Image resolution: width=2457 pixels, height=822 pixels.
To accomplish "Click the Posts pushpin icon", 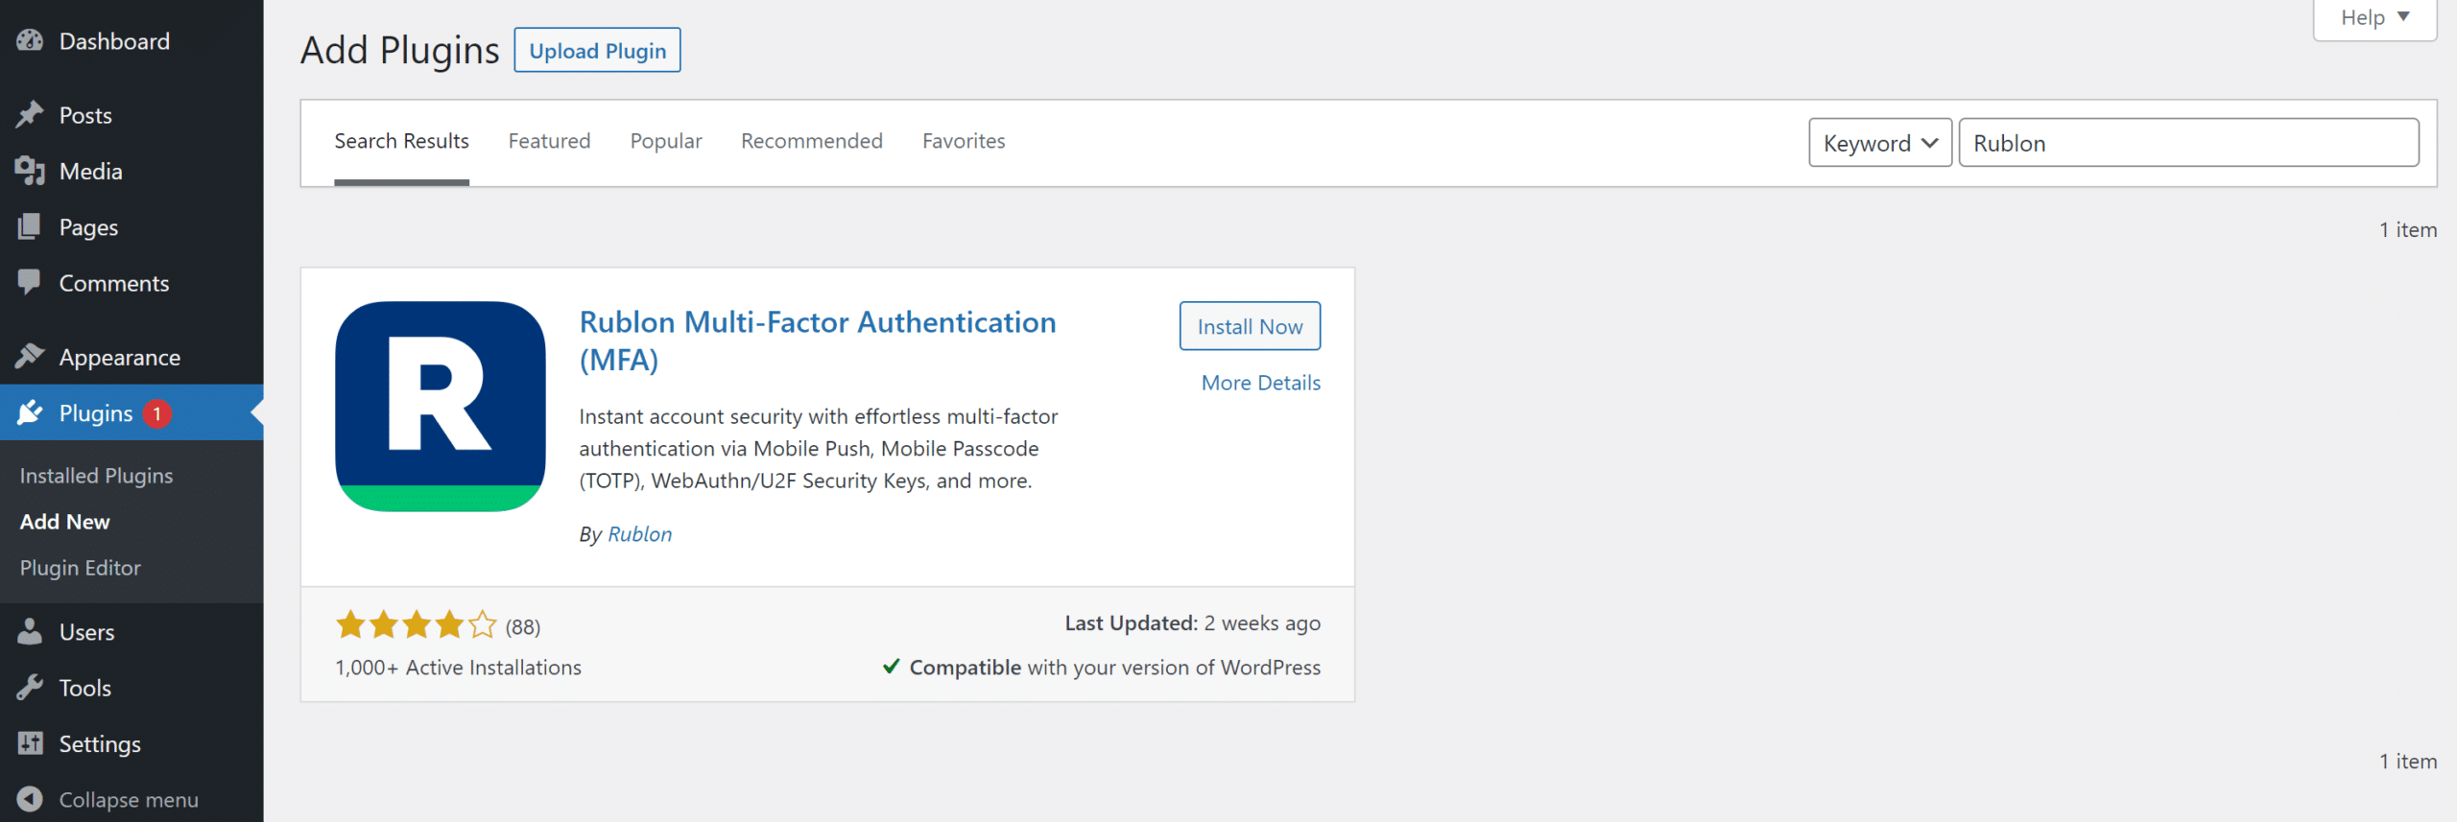I will click(30, 115).
